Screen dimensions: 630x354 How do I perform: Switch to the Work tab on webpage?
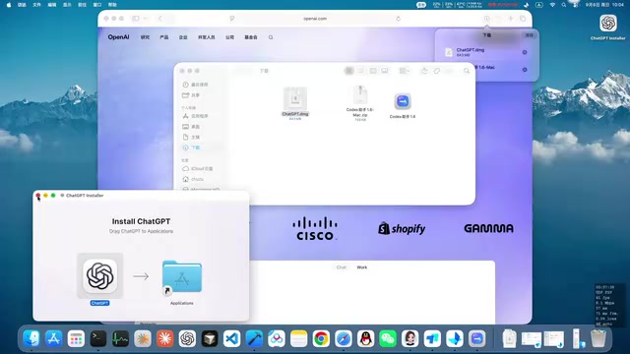[x=361, y=267]
